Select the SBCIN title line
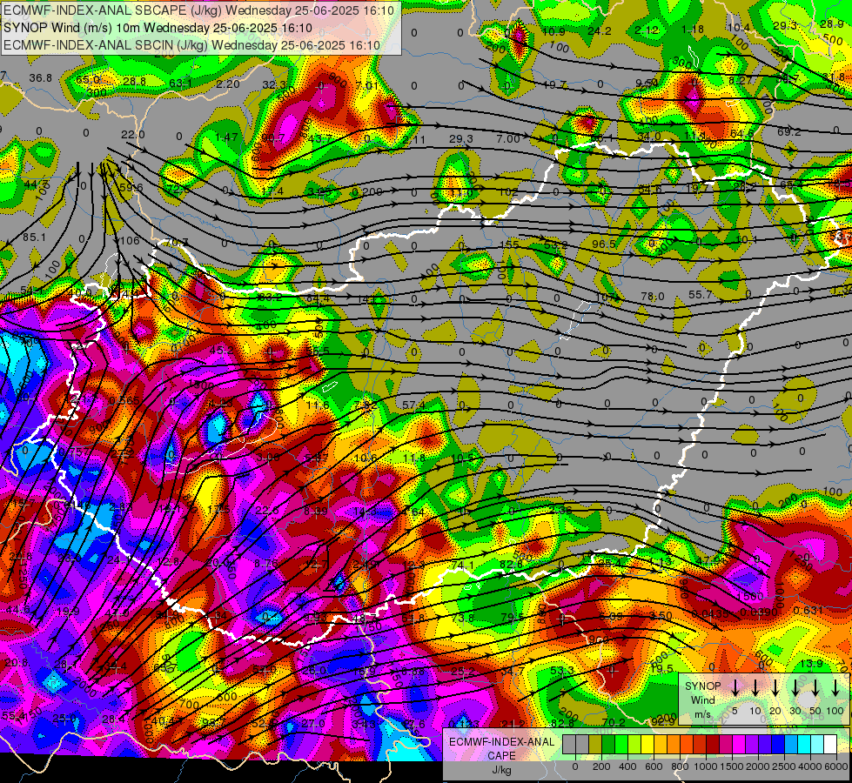 [x=191, y=45]
